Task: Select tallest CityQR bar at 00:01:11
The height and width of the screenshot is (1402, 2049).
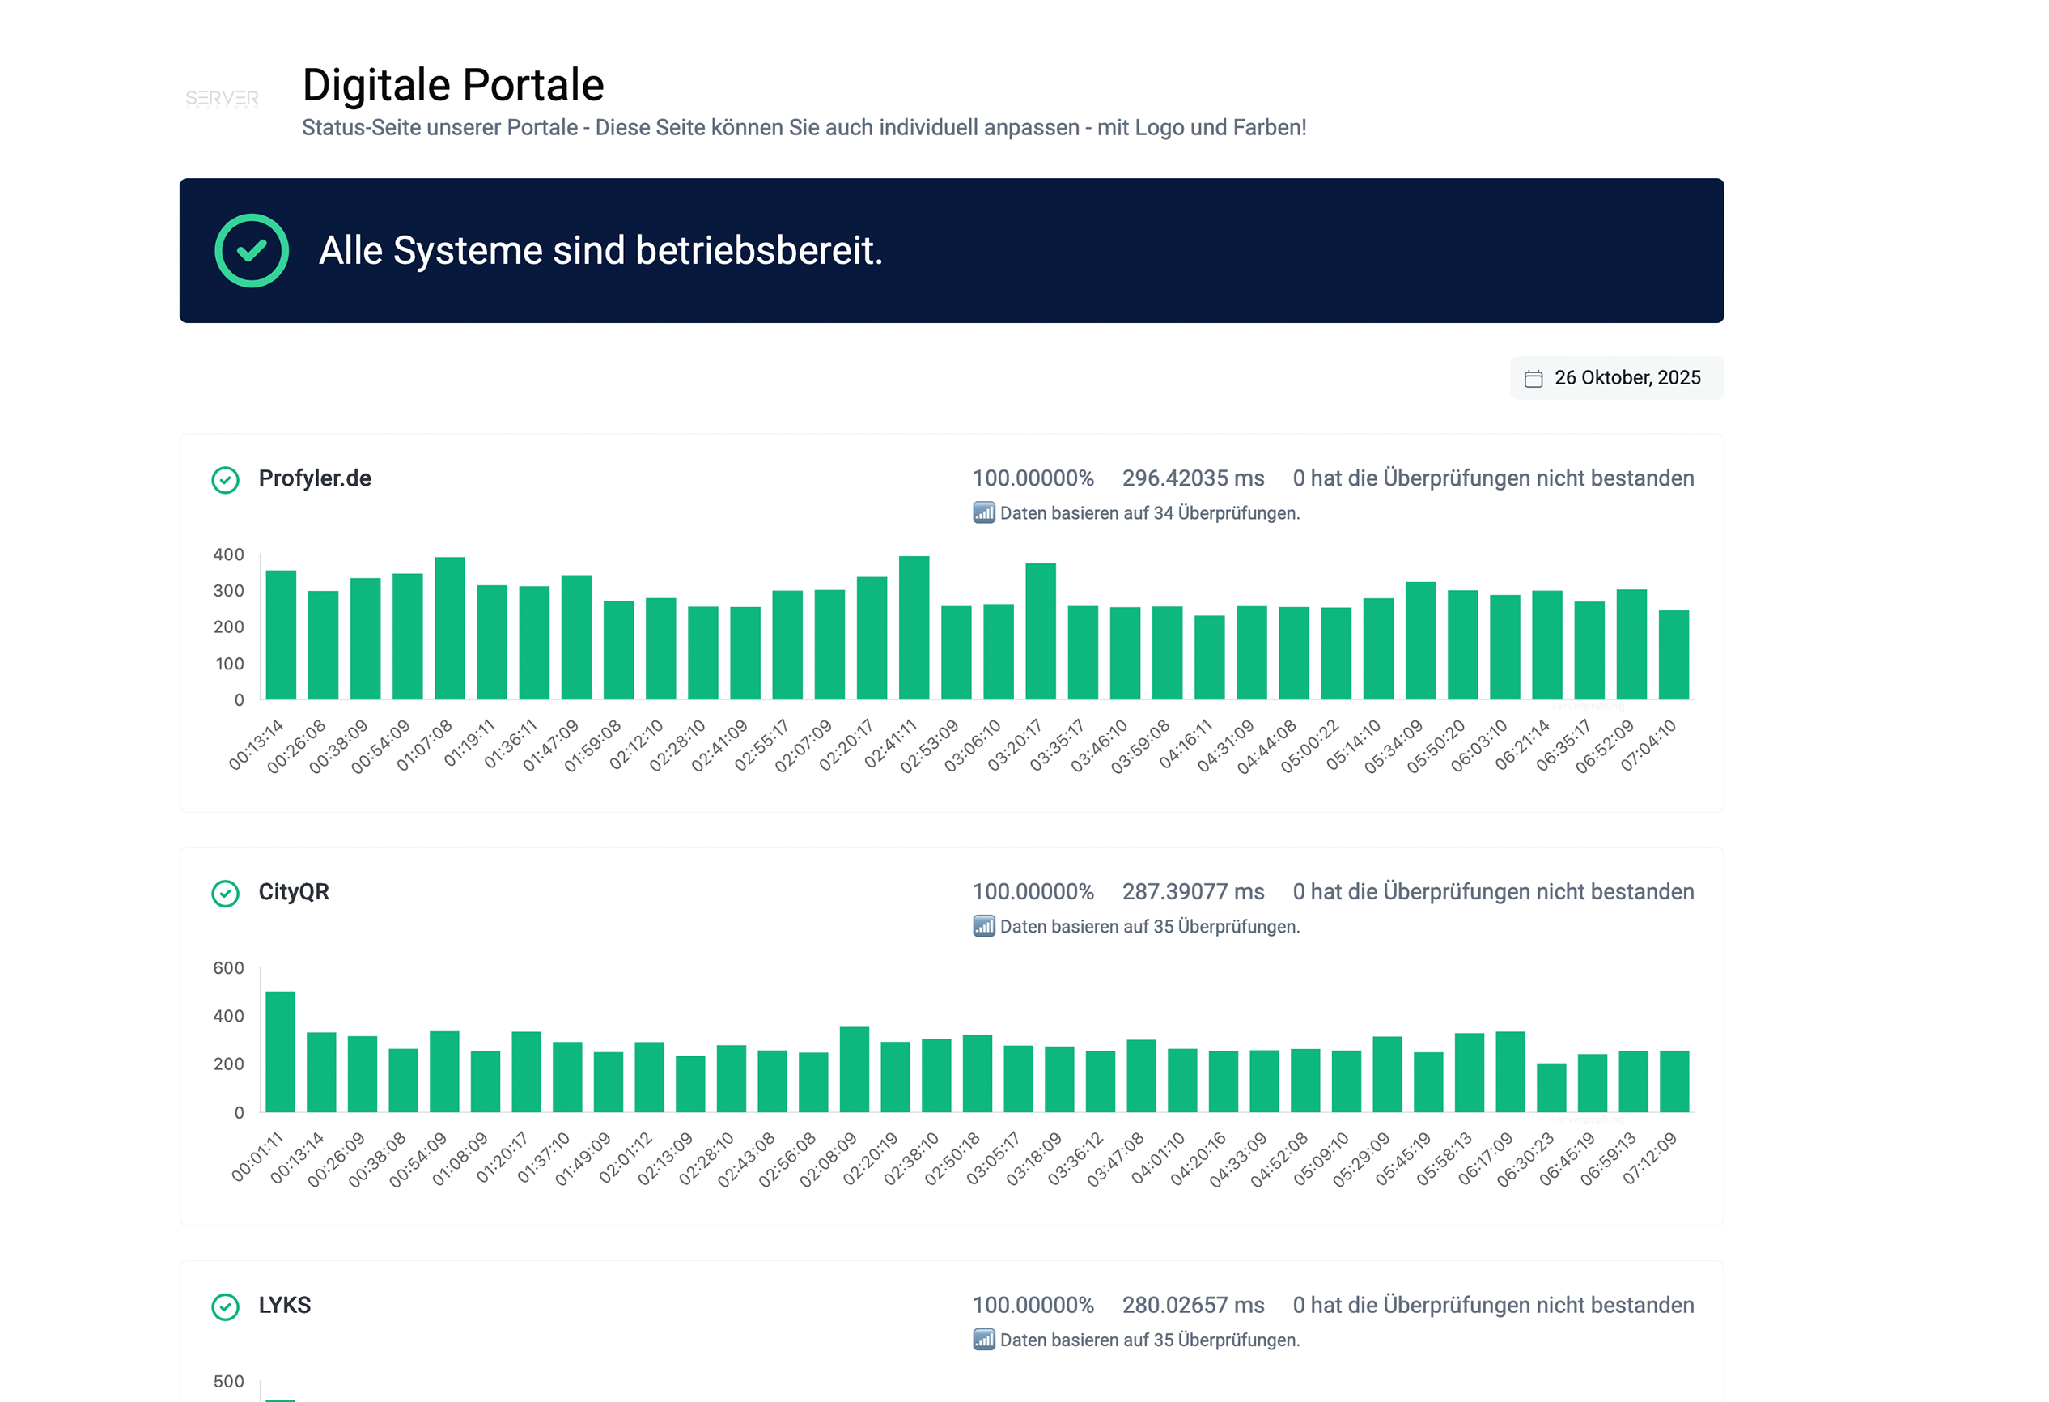Action: (x=280, y=1051)
